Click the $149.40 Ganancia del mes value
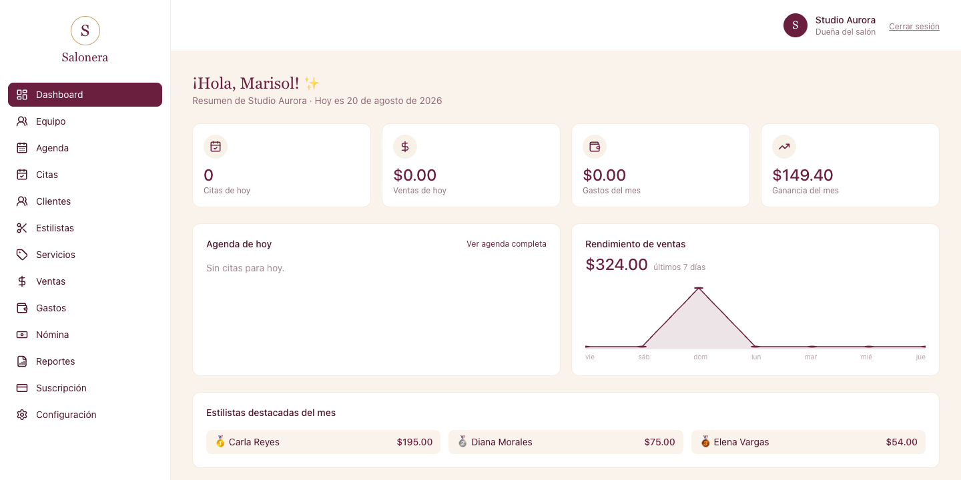Image resolution: width=961 pixels, height=480 pixels. (x=803, y=175)
